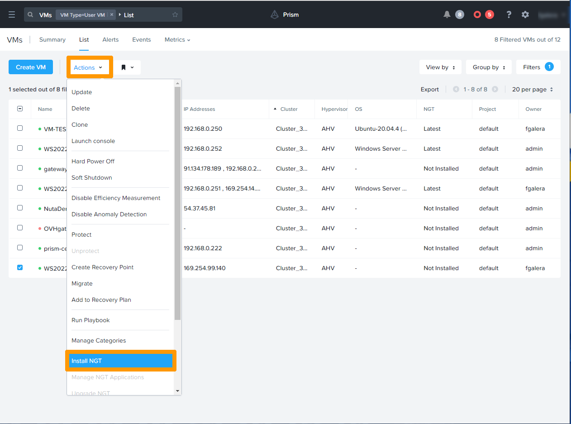Open the hamburger navigation menu

click(x=12, y=14)
